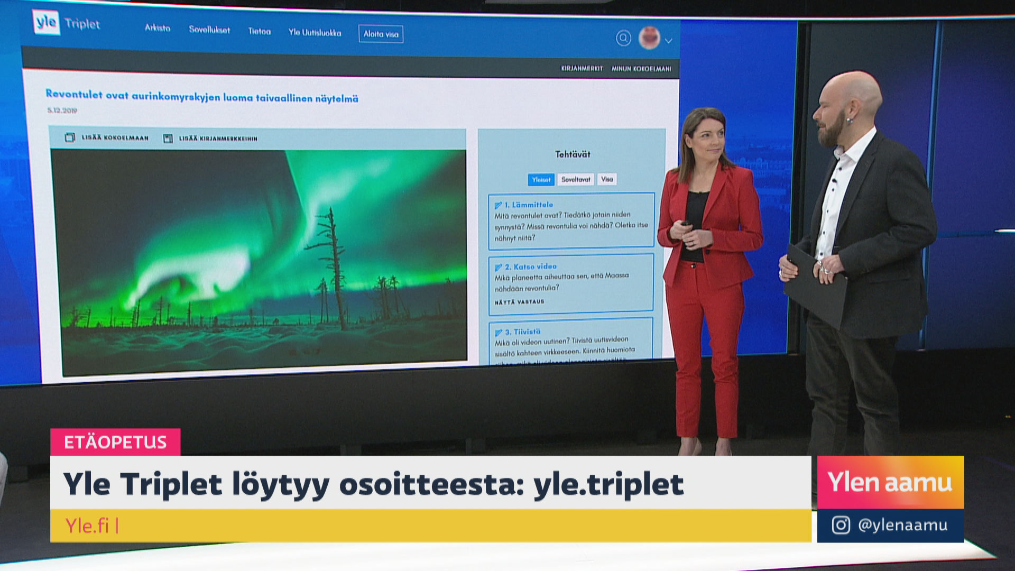The width and height of the screenshot is (1015, 571).
Task: Select the Yleiset task filter
Action: tap(541, 180)
